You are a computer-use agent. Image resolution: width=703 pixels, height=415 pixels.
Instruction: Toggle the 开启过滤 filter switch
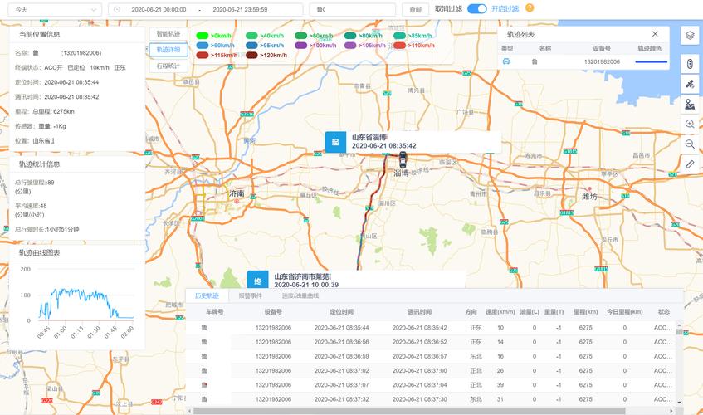(x=476, y=8)
